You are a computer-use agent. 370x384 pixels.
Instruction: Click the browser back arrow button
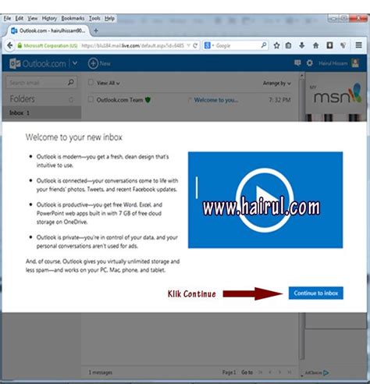(10, 45)
